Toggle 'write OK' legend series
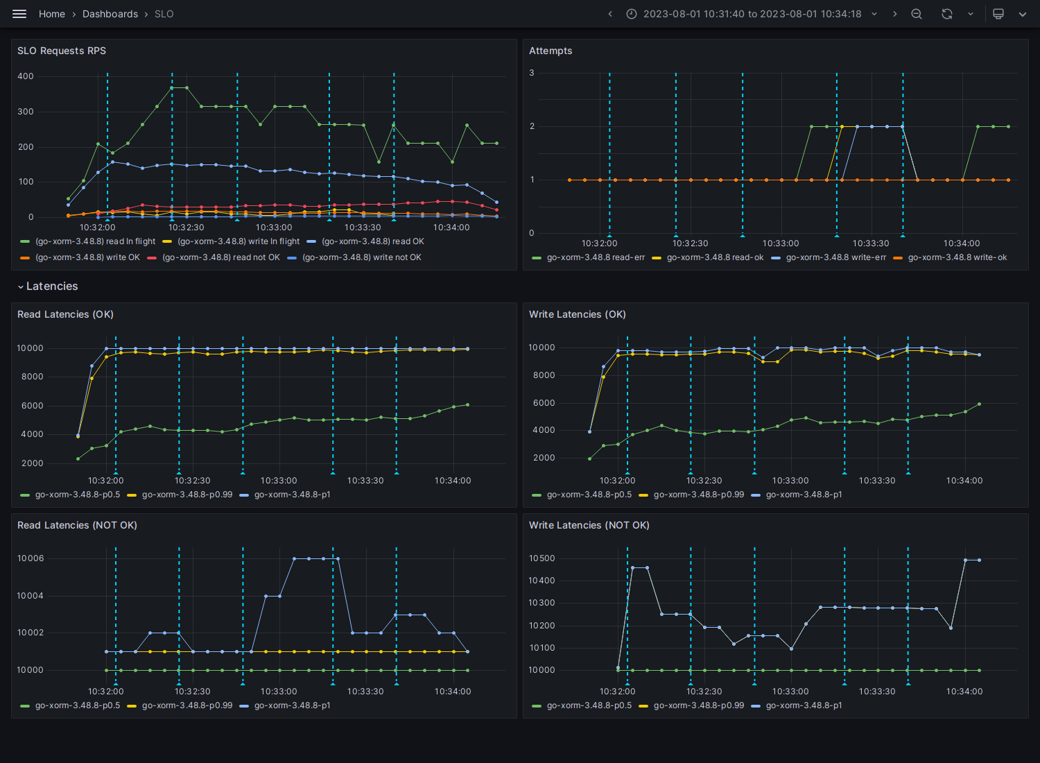 click(x=87, y=257)
